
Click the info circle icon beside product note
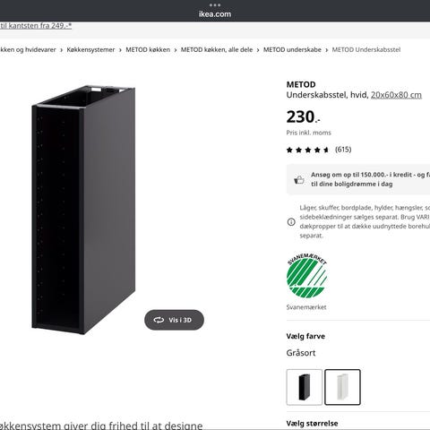point(291,222)
